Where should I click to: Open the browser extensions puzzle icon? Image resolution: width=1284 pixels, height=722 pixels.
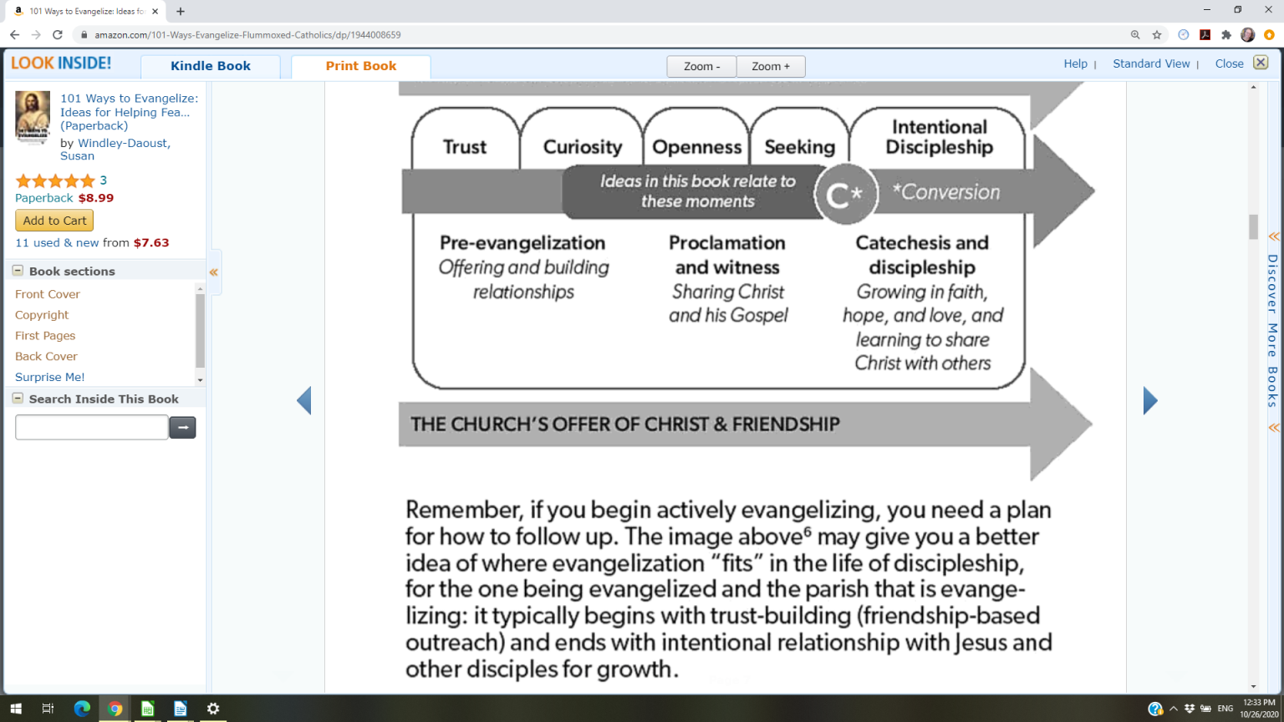[1226, 34]
